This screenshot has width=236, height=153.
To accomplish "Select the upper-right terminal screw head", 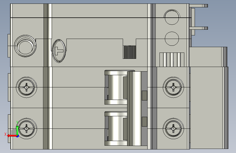I will pyautogui.click(x=173, y=87).
